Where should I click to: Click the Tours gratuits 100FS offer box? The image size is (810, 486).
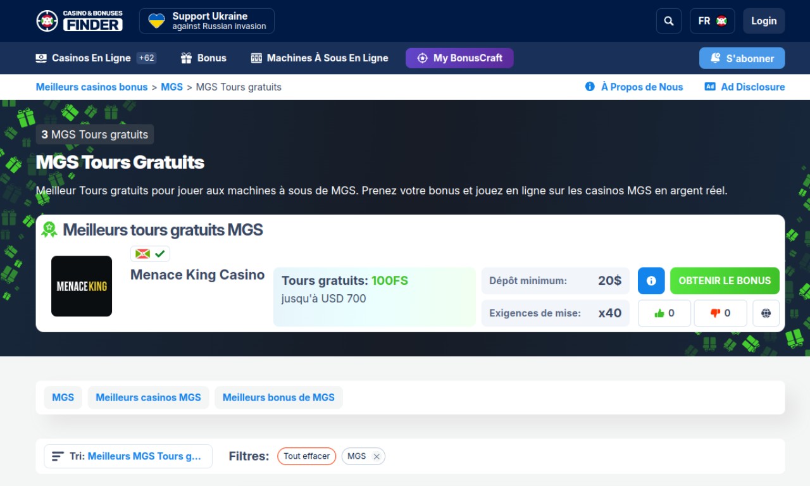tap(375, 297)
